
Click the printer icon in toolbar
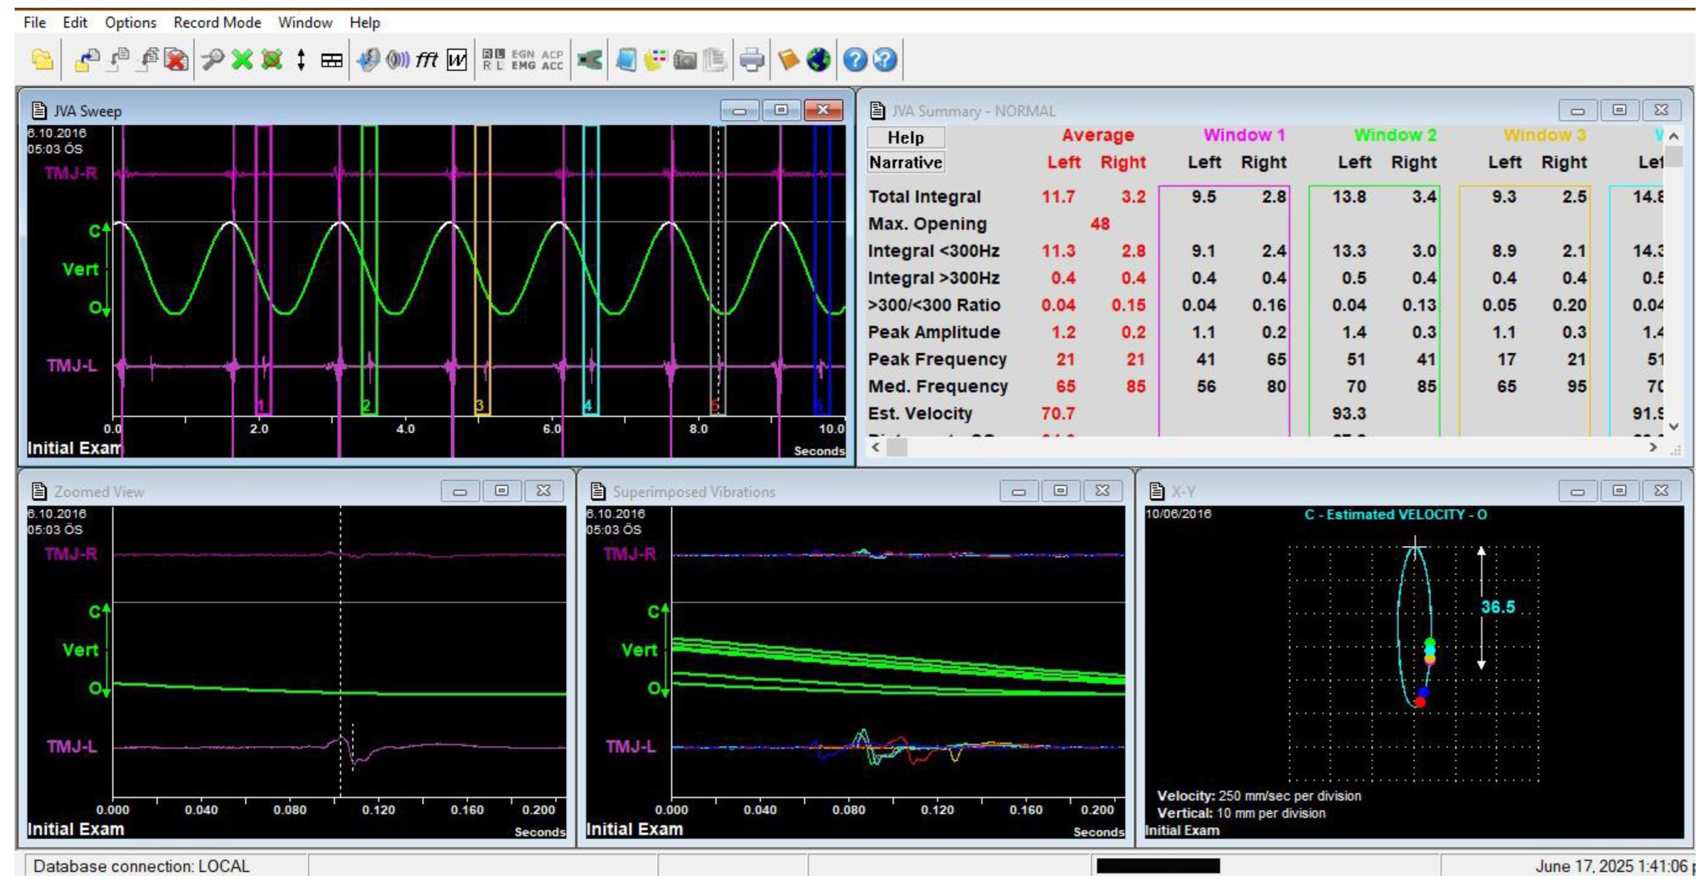tap(752, 60)
